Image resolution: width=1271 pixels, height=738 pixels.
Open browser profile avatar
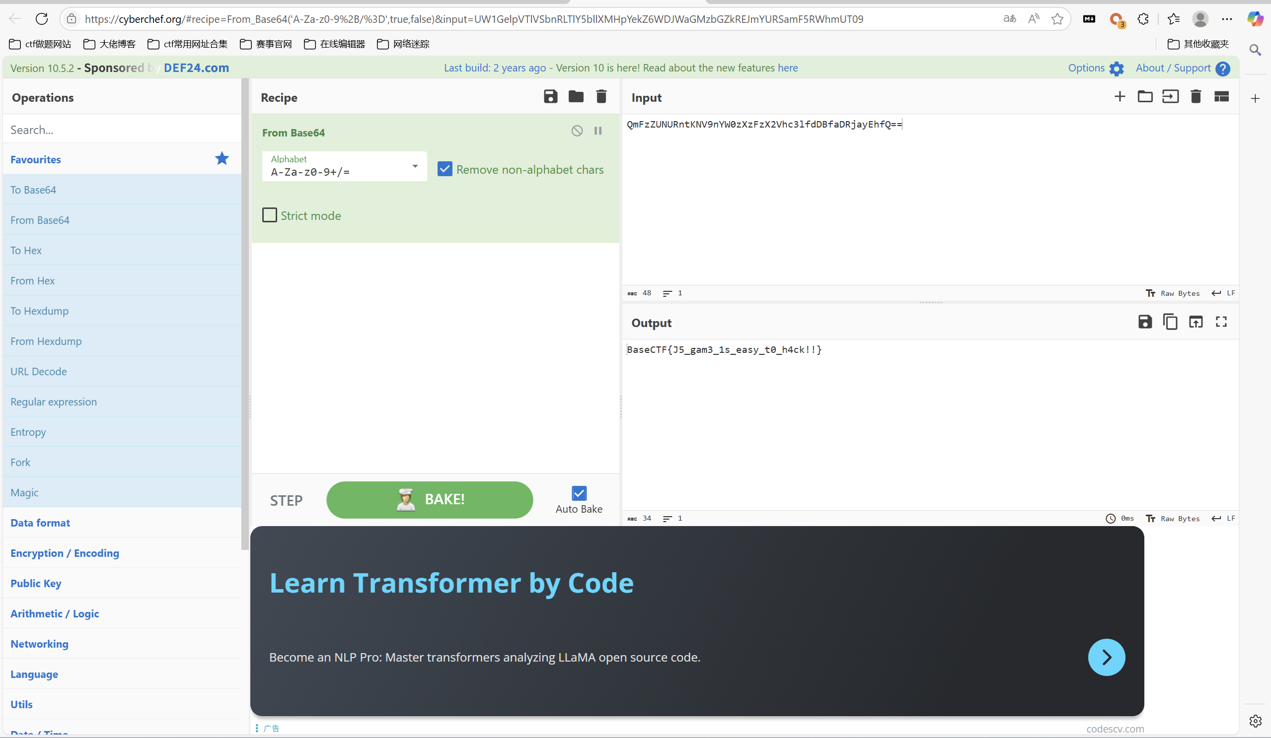click(1200, 19)
